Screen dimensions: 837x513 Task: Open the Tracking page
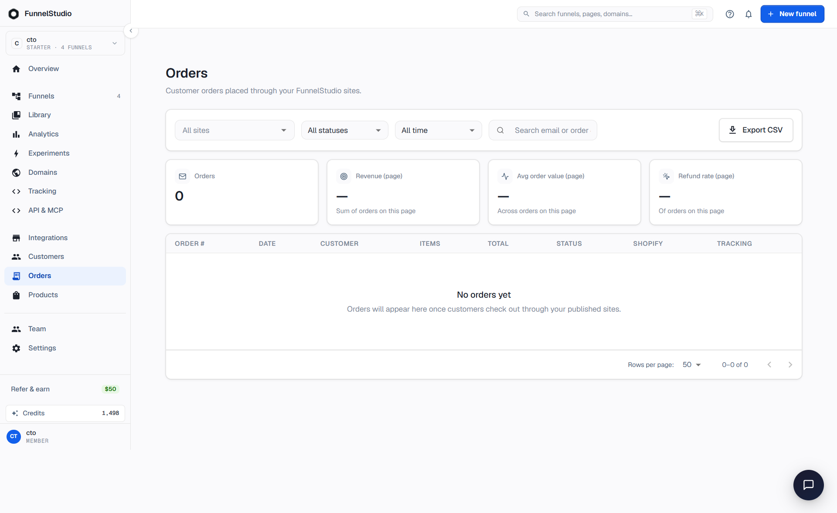coord(65,191)
